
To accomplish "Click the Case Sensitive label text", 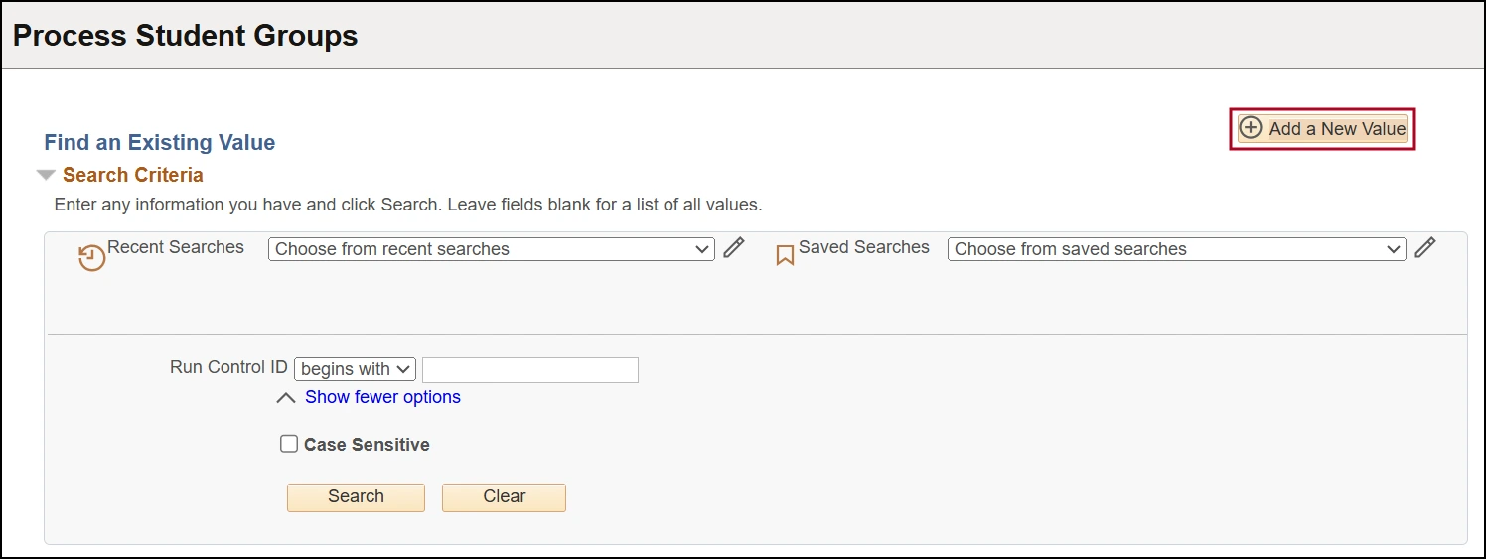I will coord(367,445).
